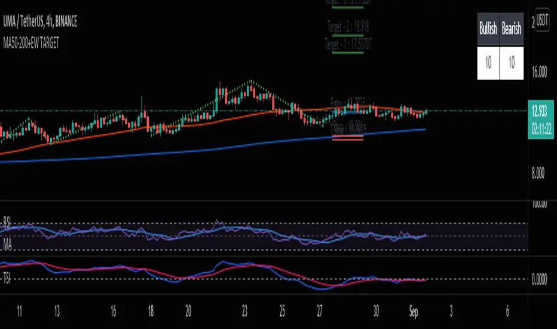Select the value 10 under Bearish
The width and height of the screenshot is (557, 329).
[x=512, y=63]
